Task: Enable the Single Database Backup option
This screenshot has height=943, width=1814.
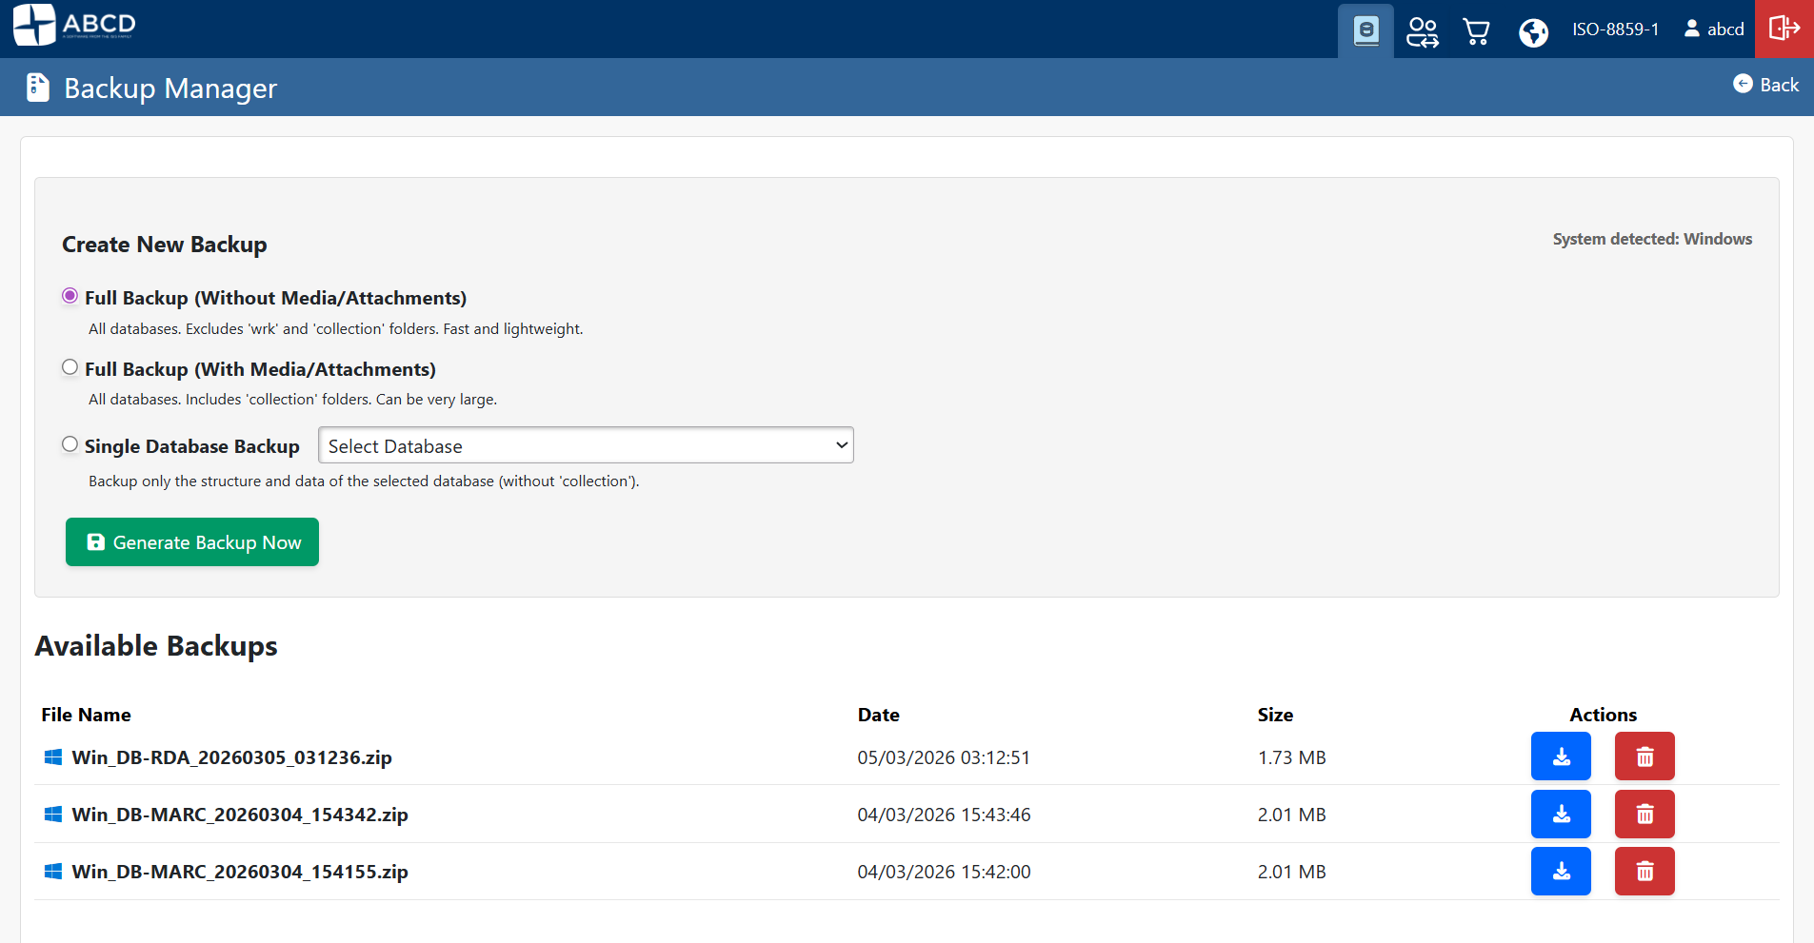Action: [69, 442]
